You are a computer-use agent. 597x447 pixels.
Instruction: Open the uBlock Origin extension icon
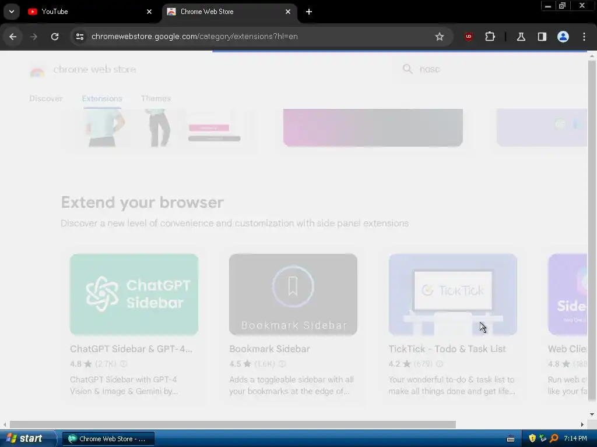pyautogui.click(x=468, y=37)
